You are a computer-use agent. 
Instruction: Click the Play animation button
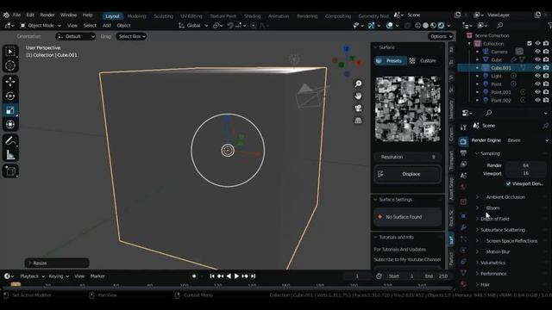click(x=236, y=276)
